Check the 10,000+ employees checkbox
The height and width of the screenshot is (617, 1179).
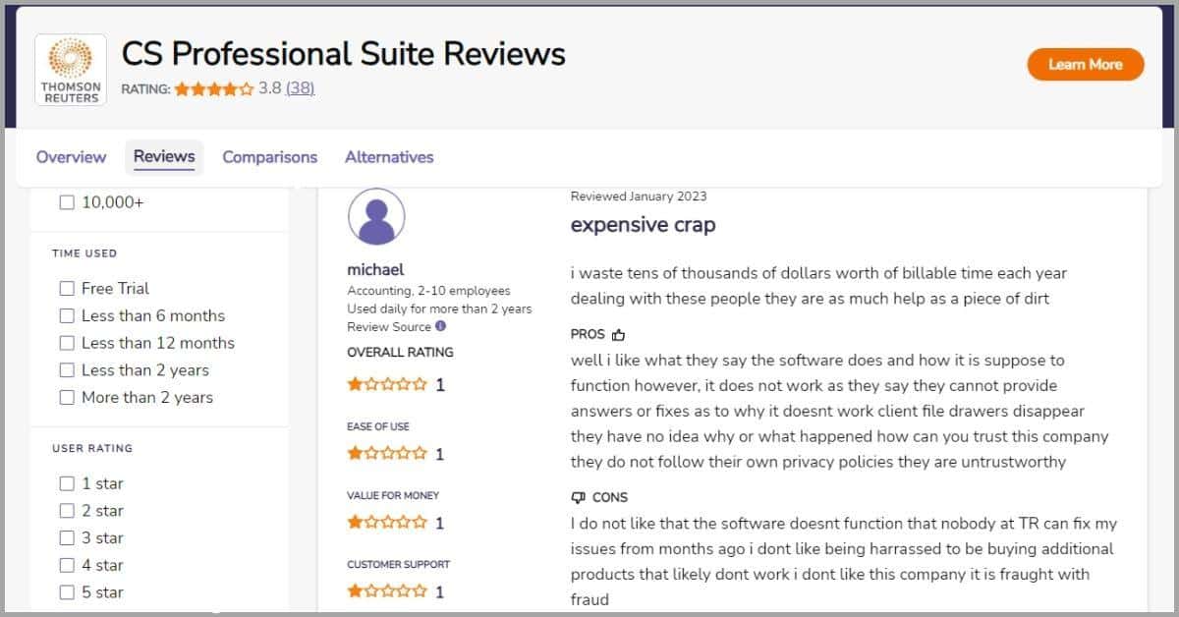coord(67,202)
